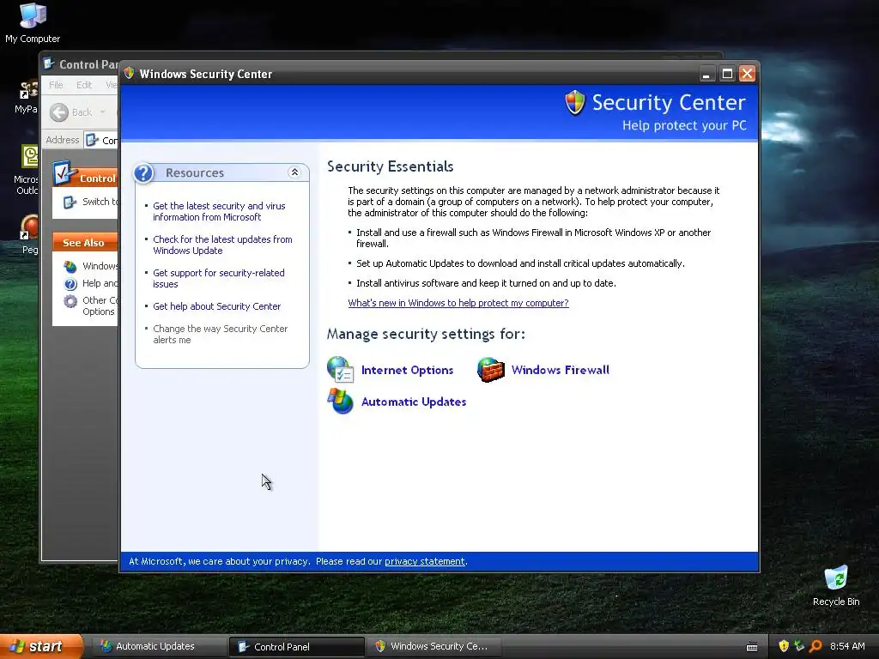Open the Microsoft Outlook desktop shortcut
Viewport: 879px width, 659px height.
pos(28,169)
